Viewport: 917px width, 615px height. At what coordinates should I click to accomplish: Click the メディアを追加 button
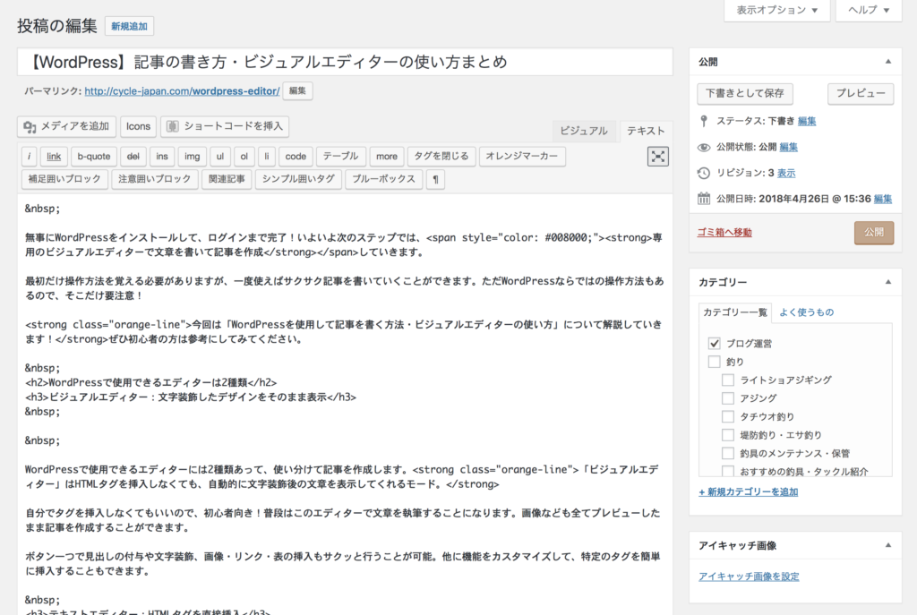(66, 126)
